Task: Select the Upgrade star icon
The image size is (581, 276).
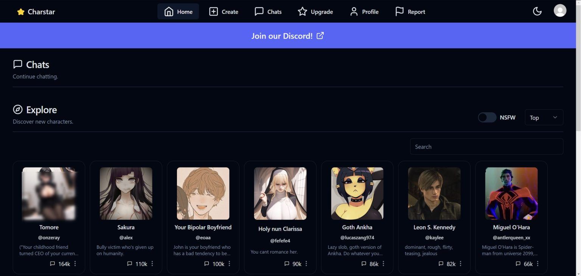Action: point(302,11)
